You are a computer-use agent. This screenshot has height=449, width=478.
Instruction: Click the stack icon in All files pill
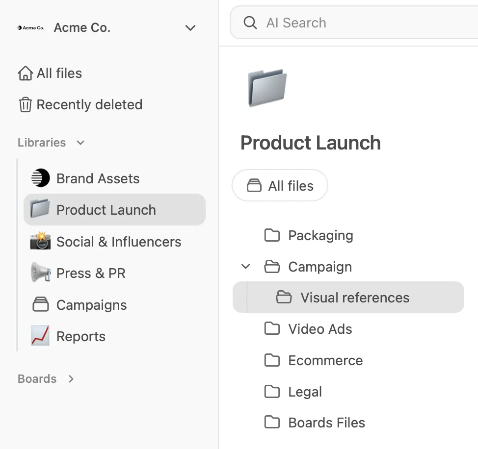254,185
